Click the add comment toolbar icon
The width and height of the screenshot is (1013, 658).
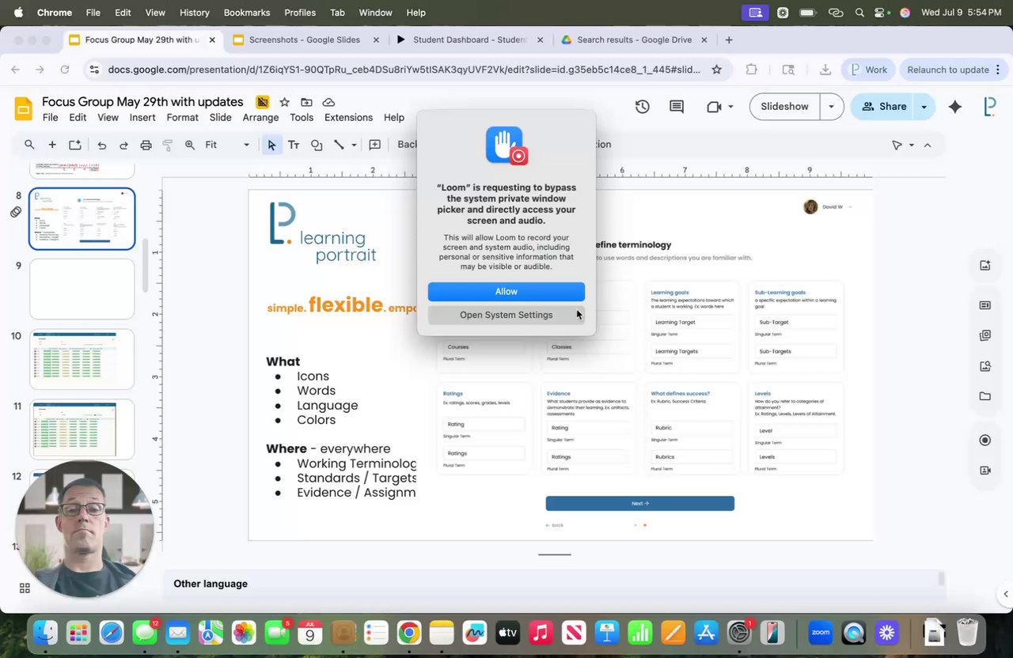tap(375, 145)
